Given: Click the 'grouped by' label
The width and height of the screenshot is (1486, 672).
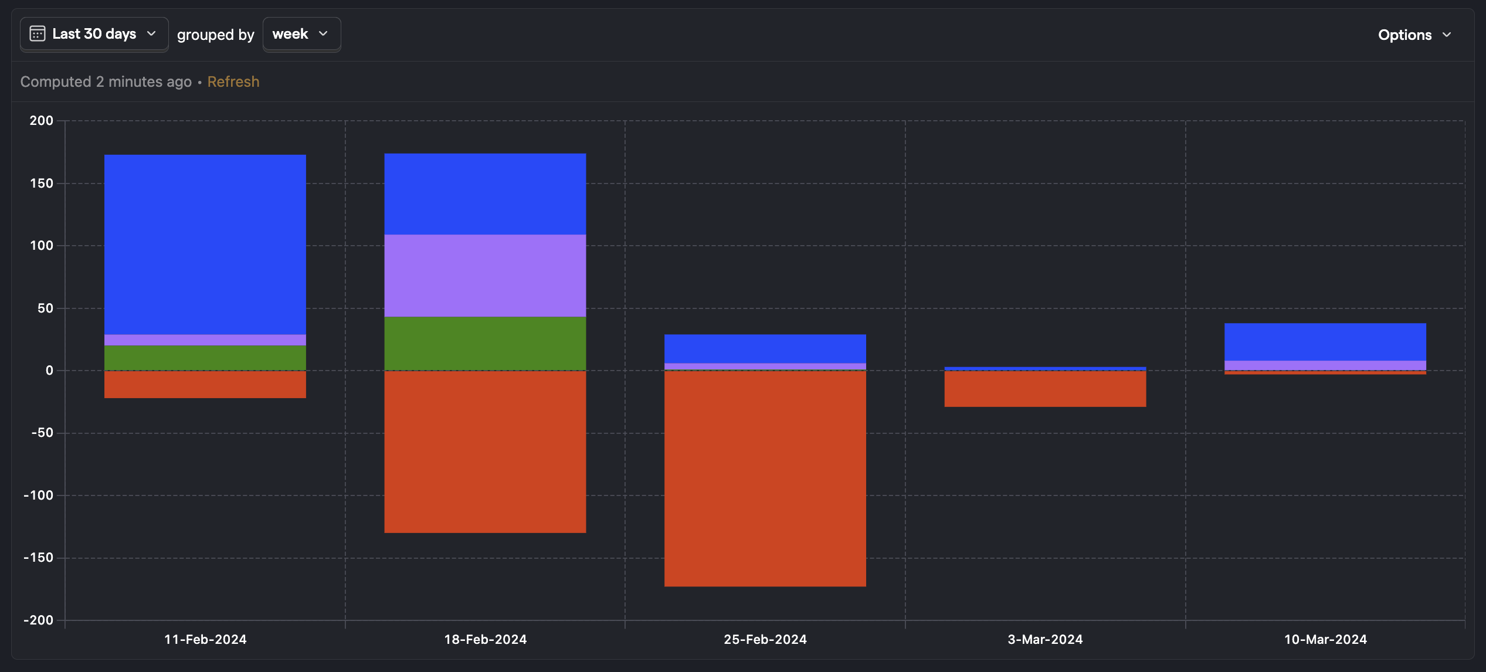Looking at the screenshot, I should coord(215,35).
